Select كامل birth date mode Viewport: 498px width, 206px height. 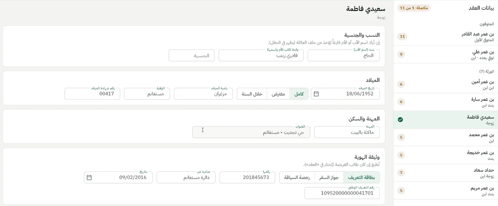coord(299,94)
